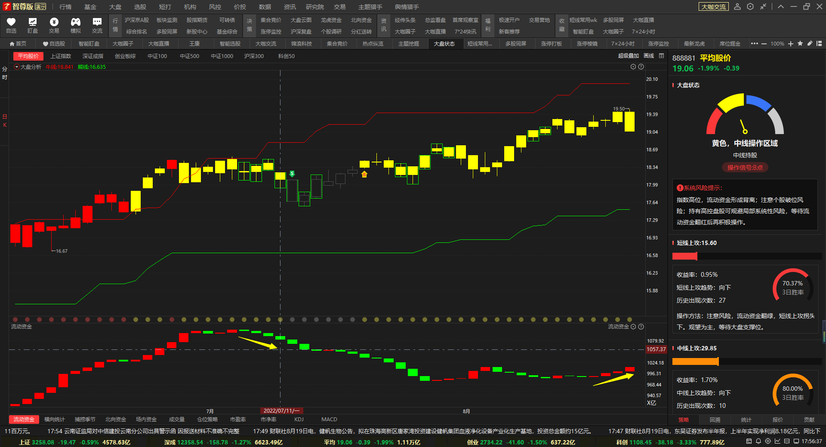Click the zoom-out minus icon next to 100%
The image size is (826, 447).
(x=764, y=44)
